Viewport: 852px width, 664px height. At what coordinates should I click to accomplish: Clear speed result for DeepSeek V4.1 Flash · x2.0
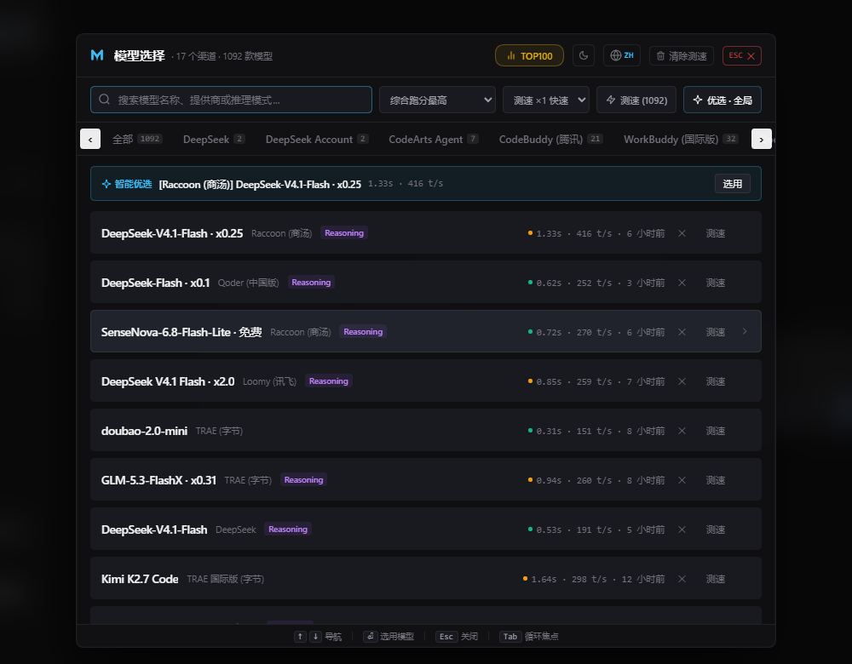click(682, 381)
